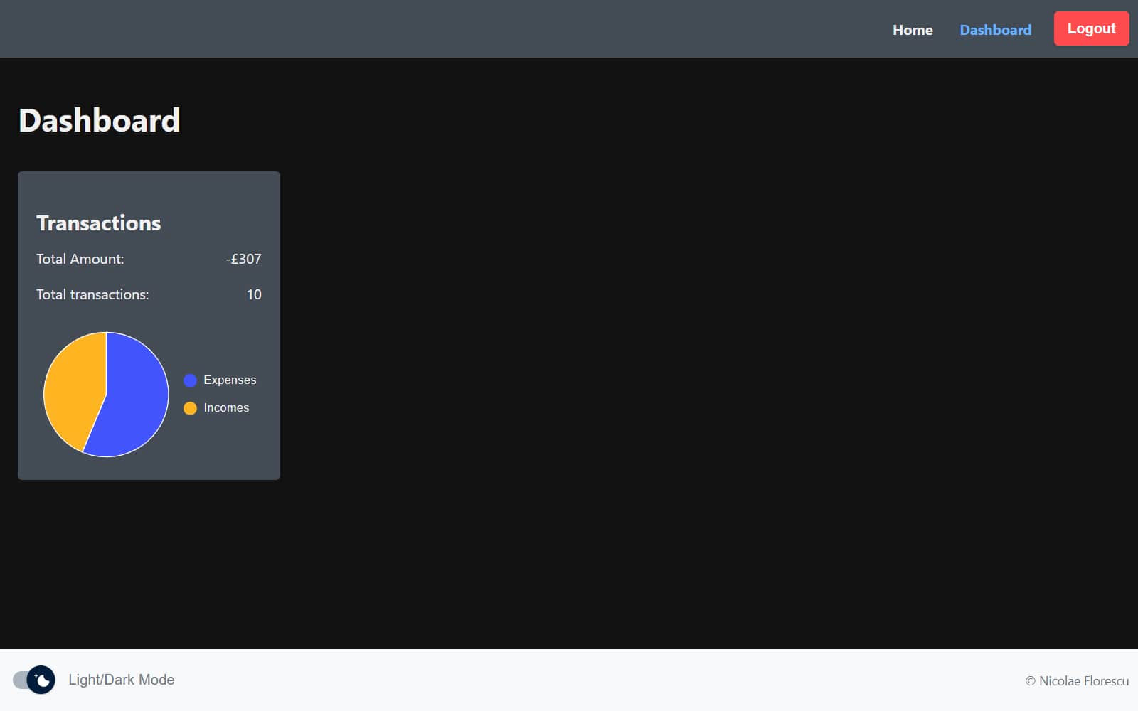Hide Incomes via its legend label

click(x=226, y=408)
